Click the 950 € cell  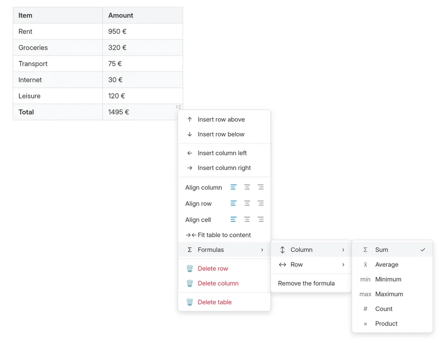(x=143, y=31)
